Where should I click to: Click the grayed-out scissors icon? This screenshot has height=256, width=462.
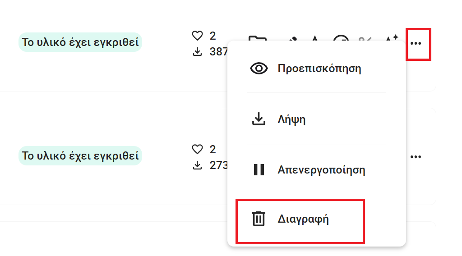365,39
